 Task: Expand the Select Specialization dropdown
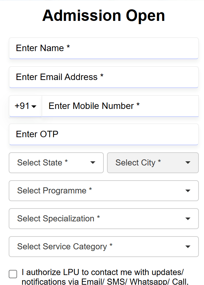coord(103,219)
